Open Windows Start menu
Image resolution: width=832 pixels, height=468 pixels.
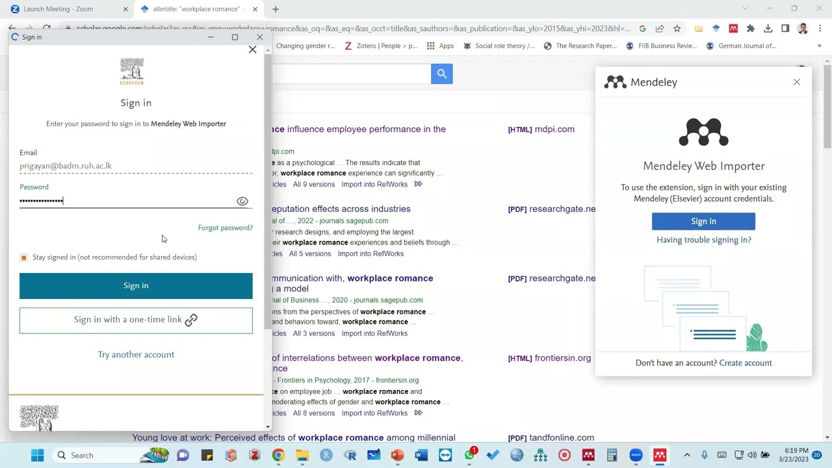(37, 456)
